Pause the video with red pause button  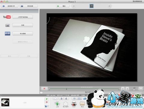click(x=44, y=89)
